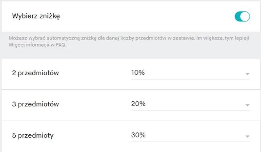Click the white knob of the discount toggle
Viewport: 261px width, 152px height.
click(245, 16)
